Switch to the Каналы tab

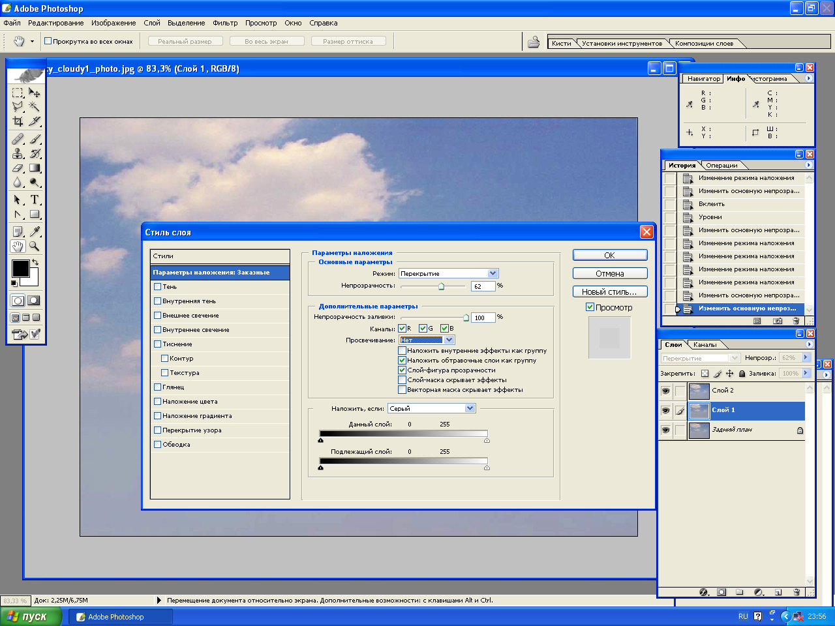(x=705, y=344)
